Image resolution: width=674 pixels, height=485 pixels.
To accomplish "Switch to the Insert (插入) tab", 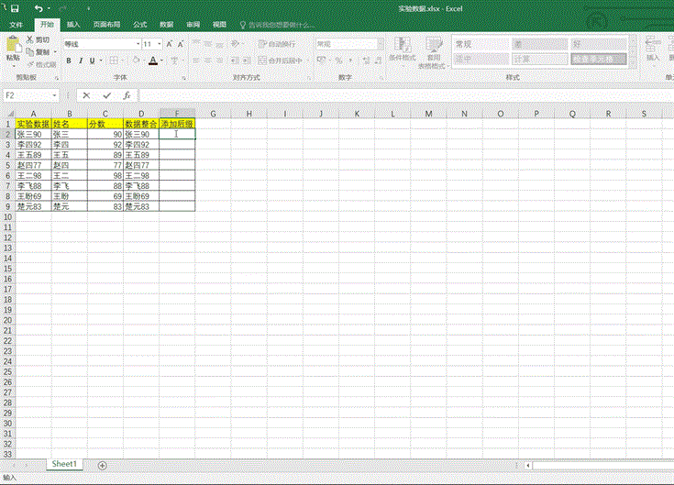I will pyautogui.click(x=72, y=25).
